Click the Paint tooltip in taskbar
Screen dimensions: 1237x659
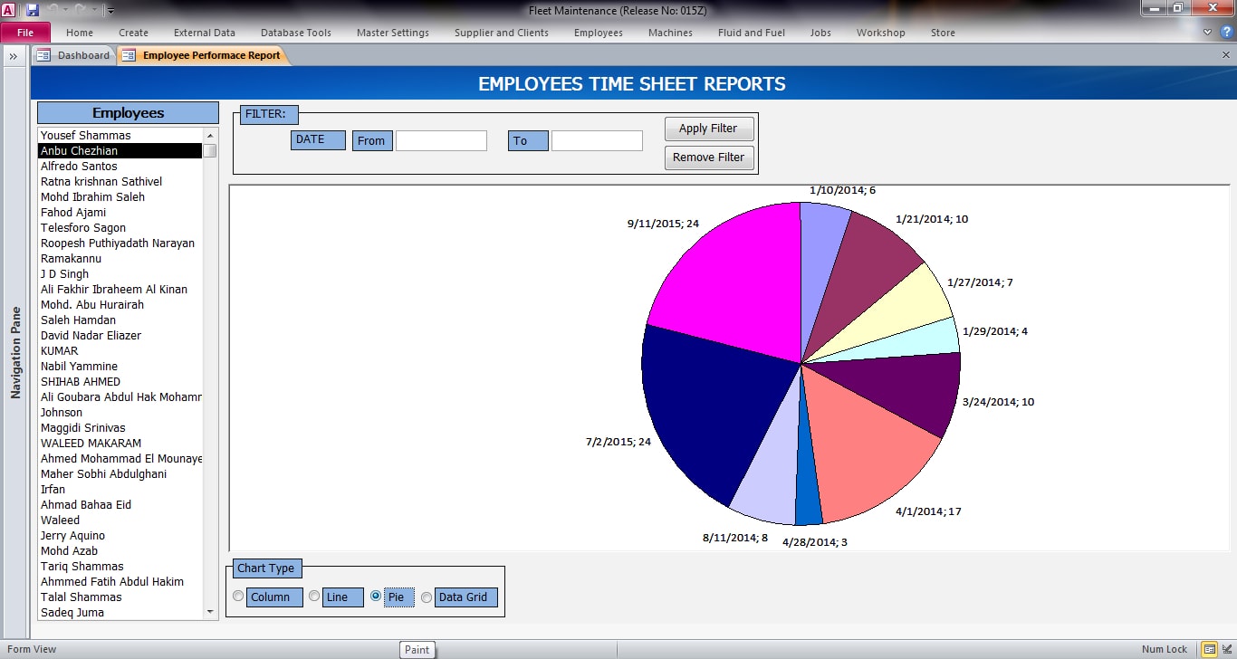click(x=417, y=650)
